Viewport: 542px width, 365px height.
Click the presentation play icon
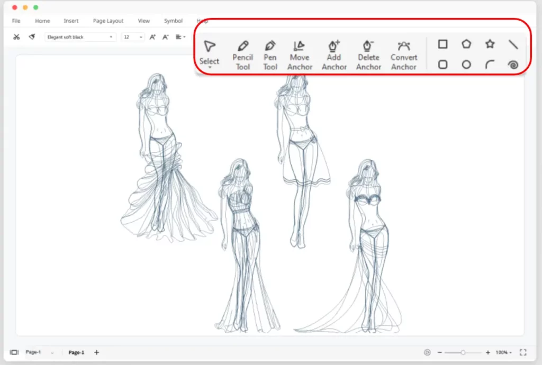427,352
